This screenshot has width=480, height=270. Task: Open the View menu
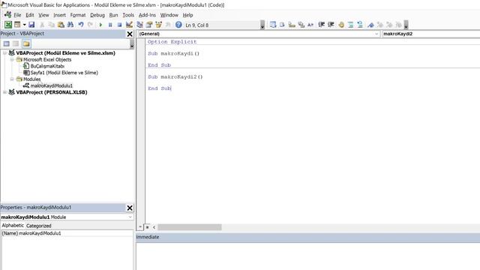[x=43, y=15]
